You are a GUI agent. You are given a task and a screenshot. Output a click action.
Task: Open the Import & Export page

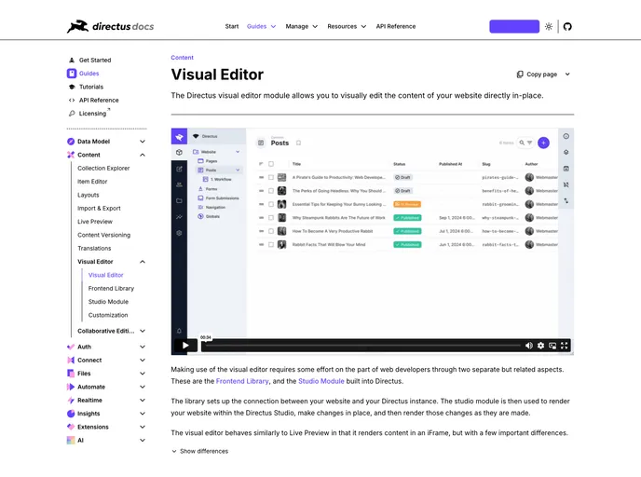point(99,209)
